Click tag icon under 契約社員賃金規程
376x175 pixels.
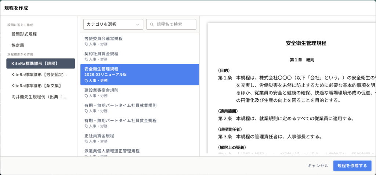tap(86, 59)
